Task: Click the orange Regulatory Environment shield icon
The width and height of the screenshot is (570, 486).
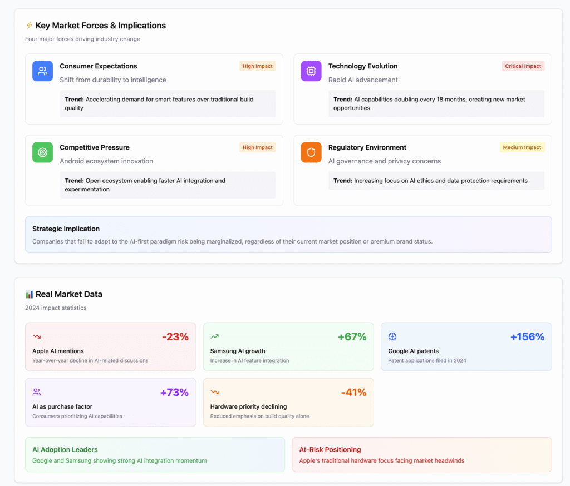Action: click(311, 152)
